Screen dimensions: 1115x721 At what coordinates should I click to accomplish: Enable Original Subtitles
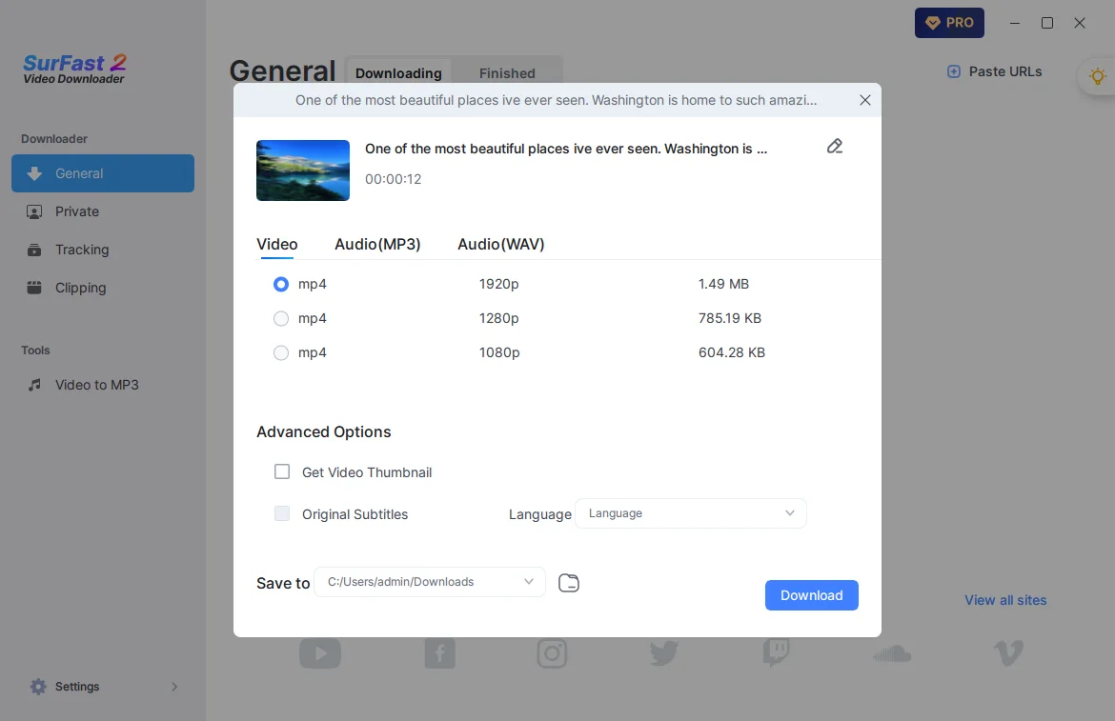click(x=282, y=513)
